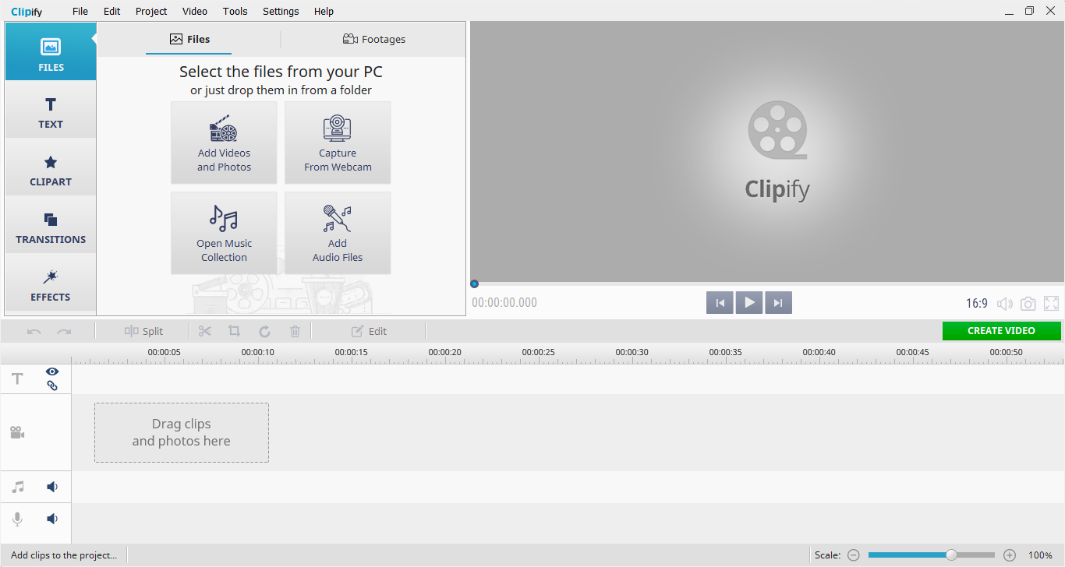Image resolution: width=1065 pixels, height=567 pixels.
Task: Take a snapshot with camera icon
Action: [1028, 304]
